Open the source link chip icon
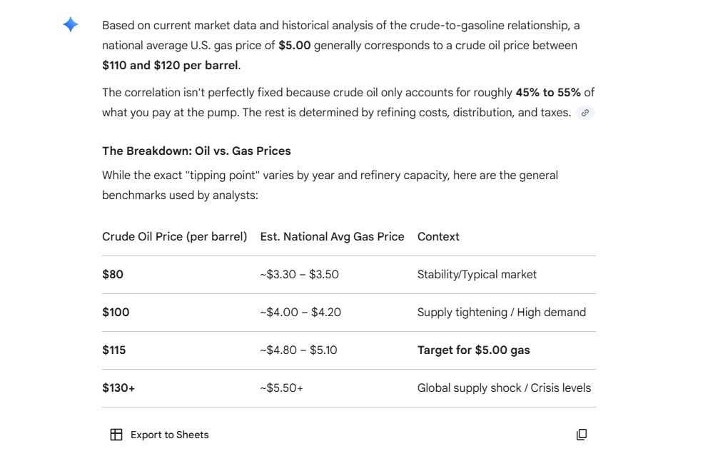708x476 pixels. point(585,113)
